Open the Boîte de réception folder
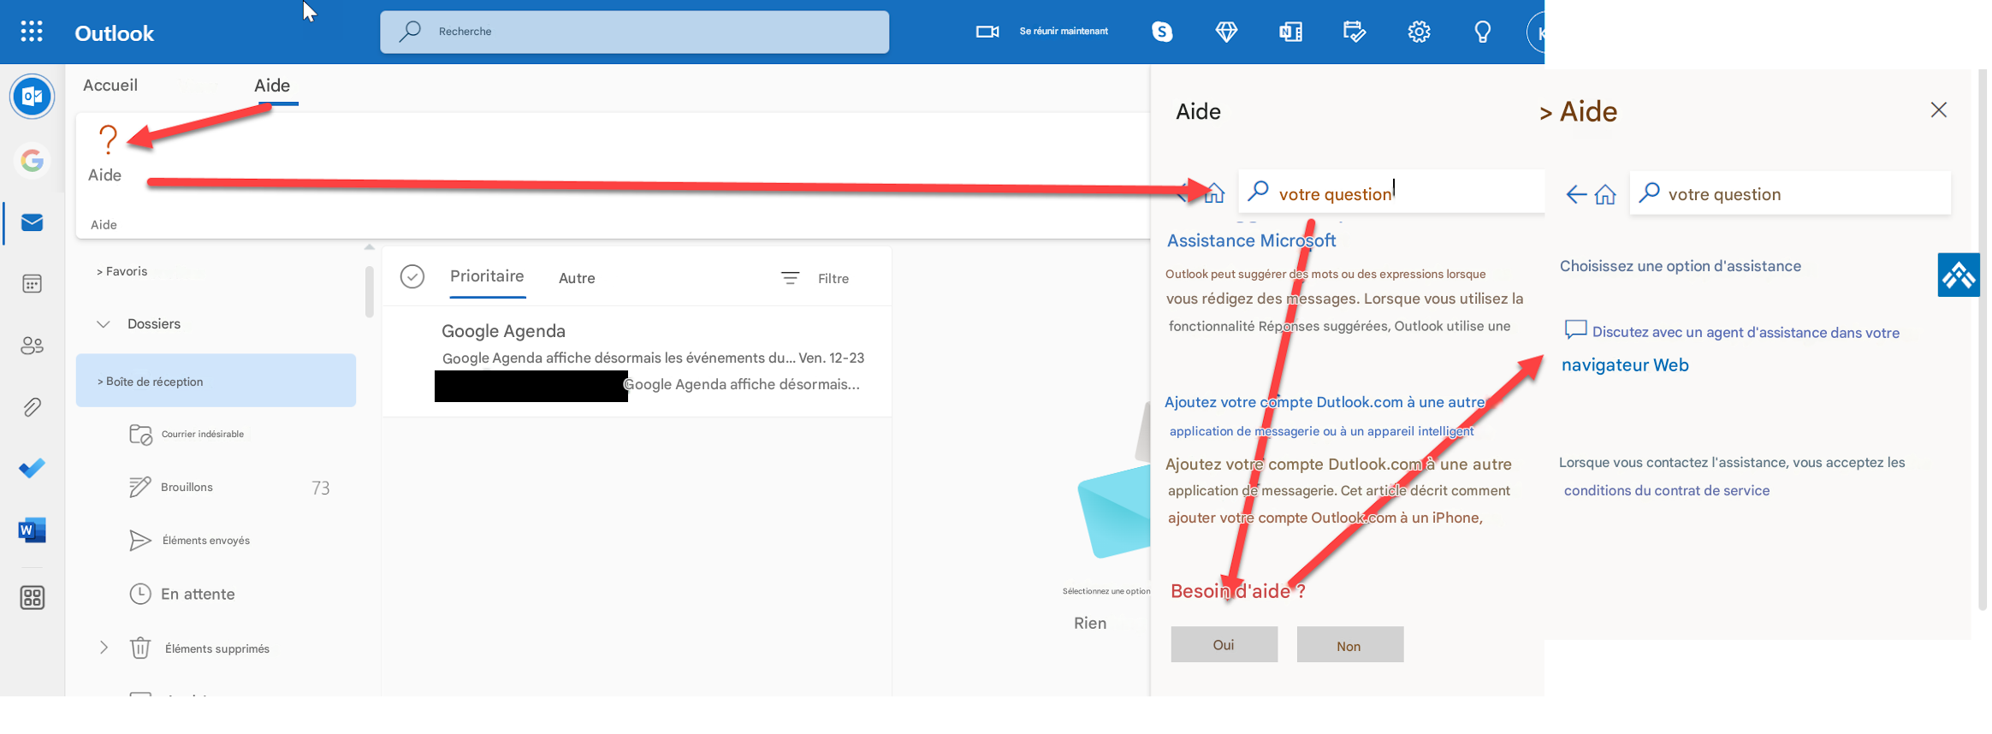 click(216, 381)
